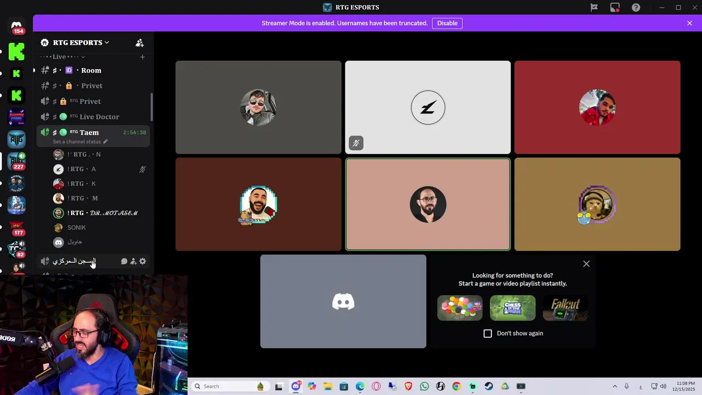Open Opera GX from the taskbar
This screenshot has width=702, height=395.
coord(376,386)
